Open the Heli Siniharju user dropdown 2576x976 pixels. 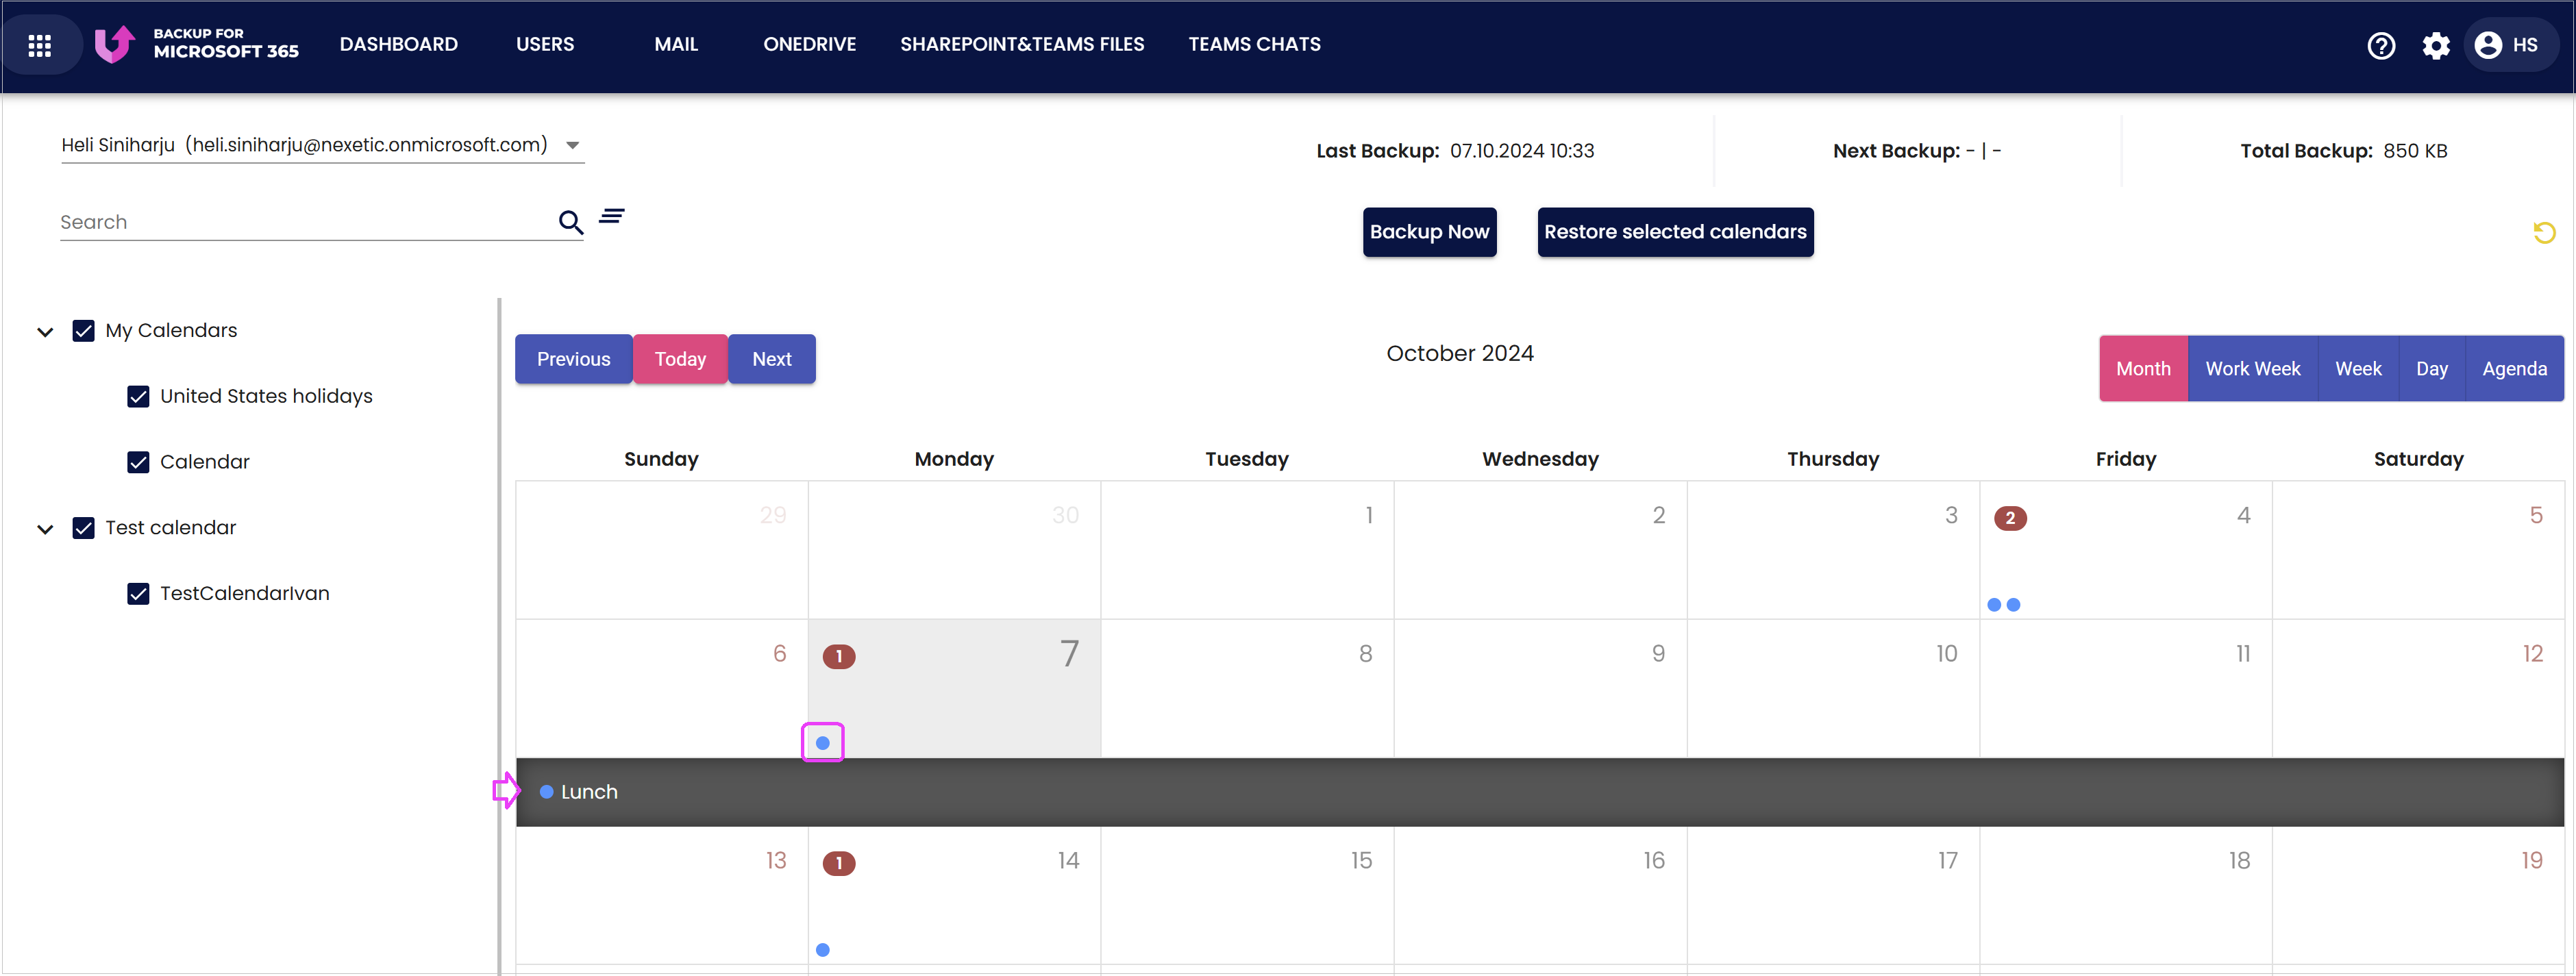(x=322, y=145)
